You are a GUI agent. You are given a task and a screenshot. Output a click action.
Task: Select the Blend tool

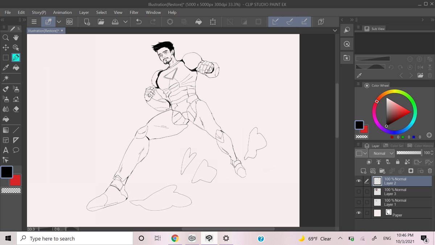(6, 109)
